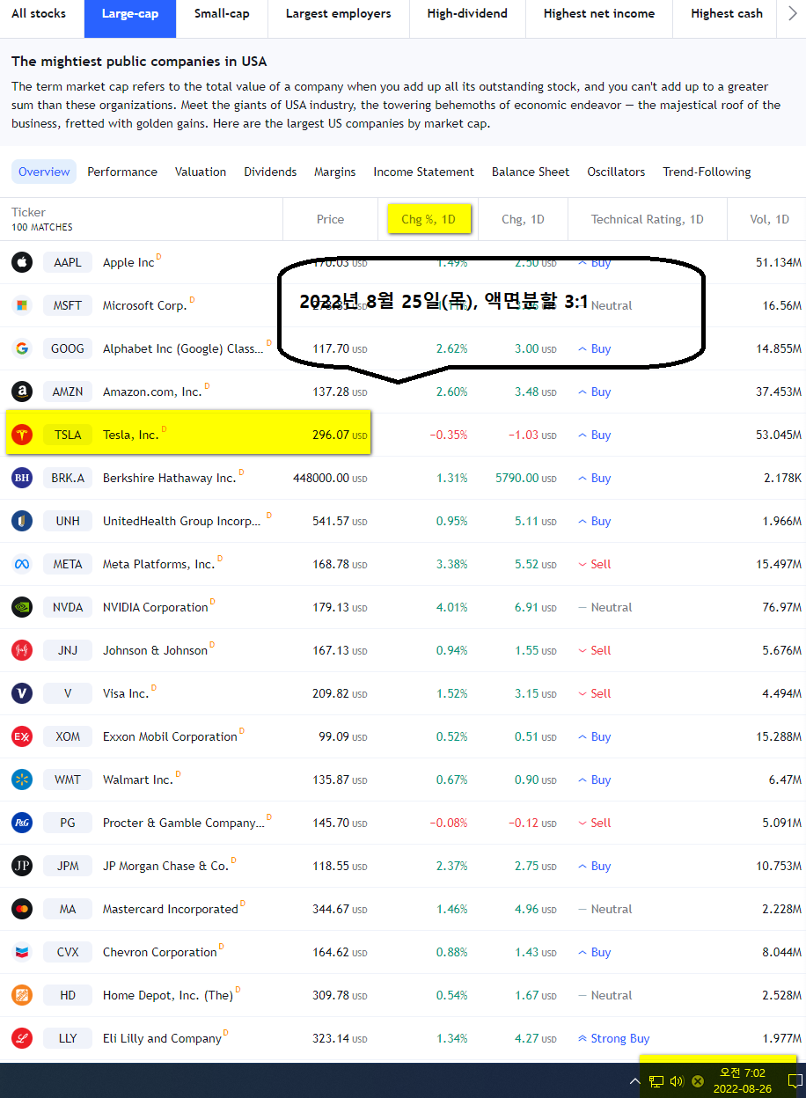
Task: Switch to the All stocks tab
Action: 39,14
